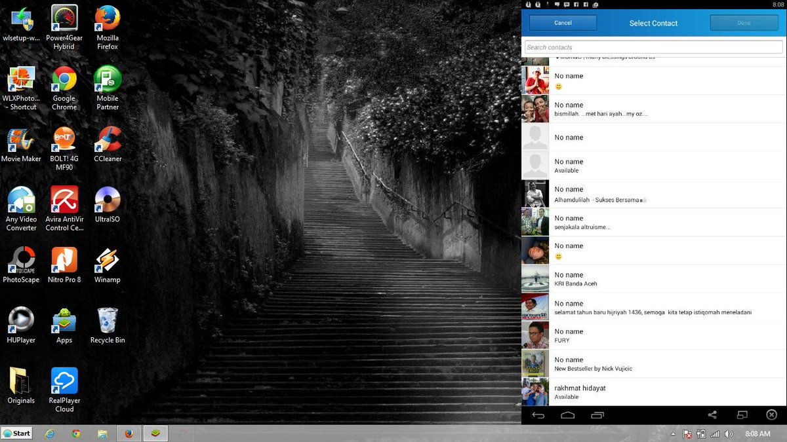Click the power battery tray icon
Screen dimensions: 787x442
pyautogui.click(x=701, y=434)
